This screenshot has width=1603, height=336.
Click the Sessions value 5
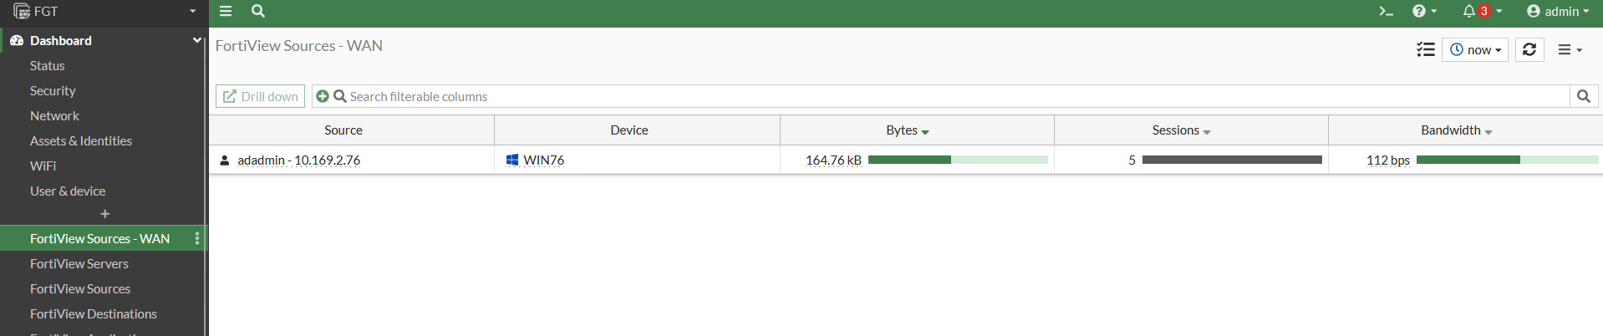(x=1132, y=160)
